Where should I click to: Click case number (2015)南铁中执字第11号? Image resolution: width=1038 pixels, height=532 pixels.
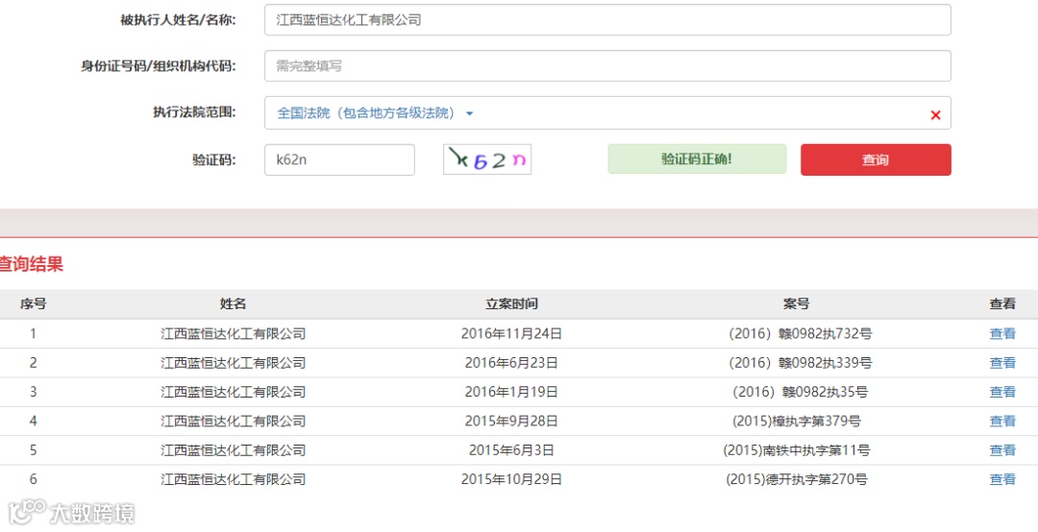(797, 450)
